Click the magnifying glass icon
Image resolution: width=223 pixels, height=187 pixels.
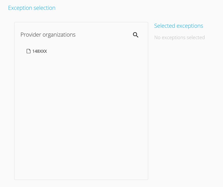(136, 35)
